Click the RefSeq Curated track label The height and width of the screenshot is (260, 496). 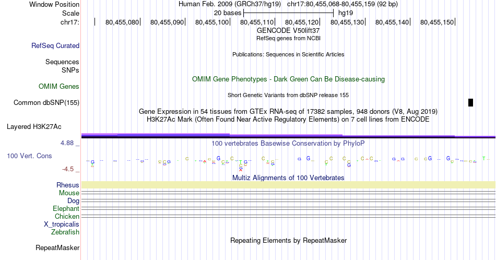[x=55, y=45]
